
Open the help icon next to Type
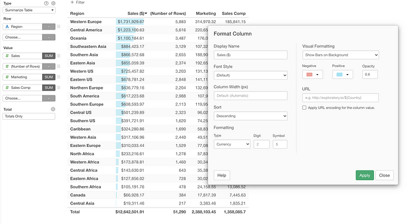(46, 3)
